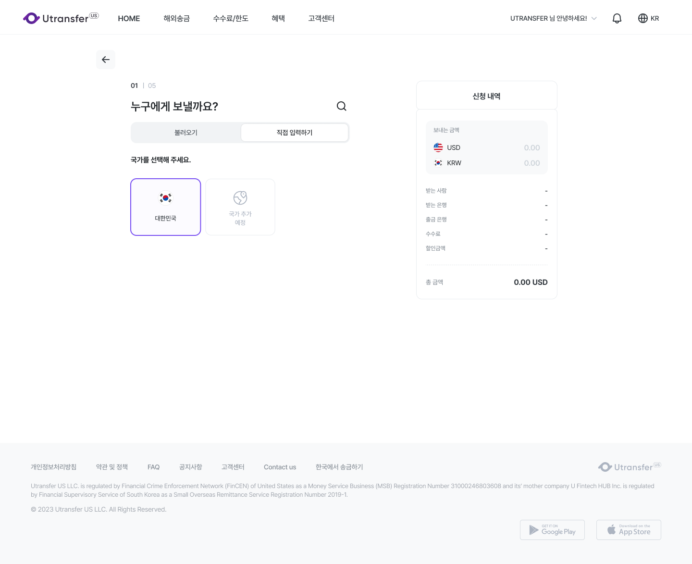This screenshot has height=564, width=692.
Task: Open the Google Play download badge
Action: (552, 530)
